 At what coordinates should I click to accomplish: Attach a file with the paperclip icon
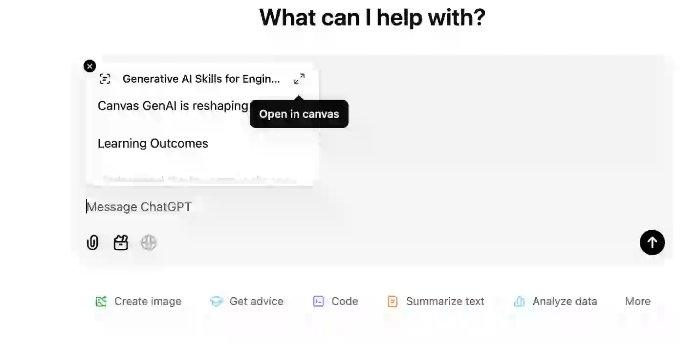click(92, 242)
